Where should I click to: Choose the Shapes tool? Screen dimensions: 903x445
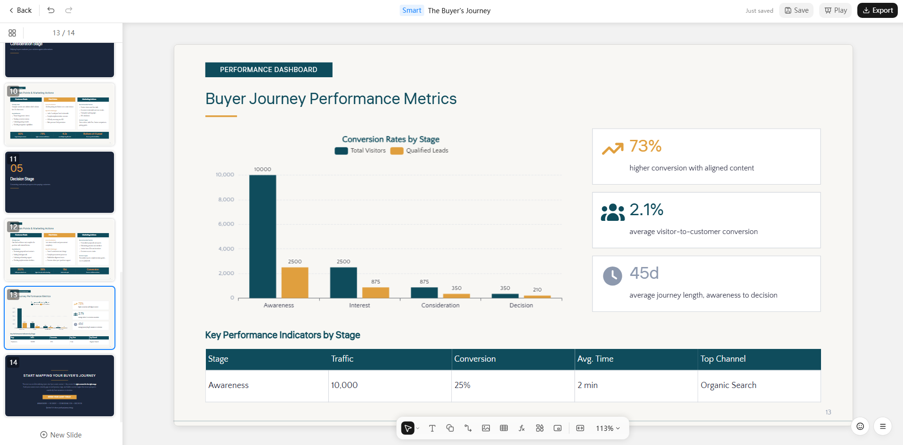pos(450,428)
